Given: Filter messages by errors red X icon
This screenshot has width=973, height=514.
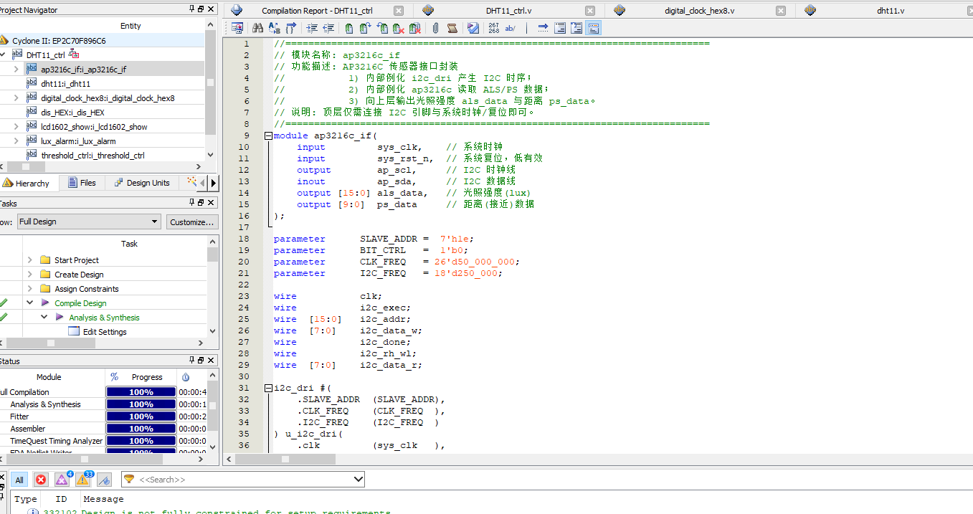Looking at the screenshot, I should click(41, 480).
